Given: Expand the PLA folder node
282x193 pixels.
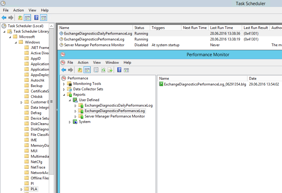Looking at the screenshot, I should click(x=21, y=189).
